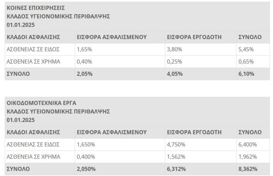This screenshot has height=176, width=273.
Task: Select the 4,750% employer contribution cell
Action: pyautogui.click(x=176, y=144)
